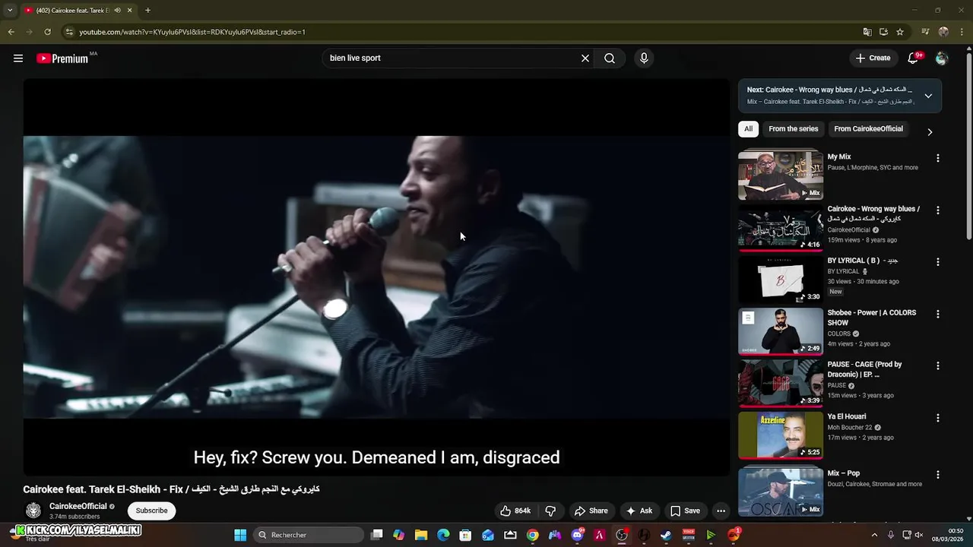
Task: Open Discord from taskbar
Action: point(577,535)
